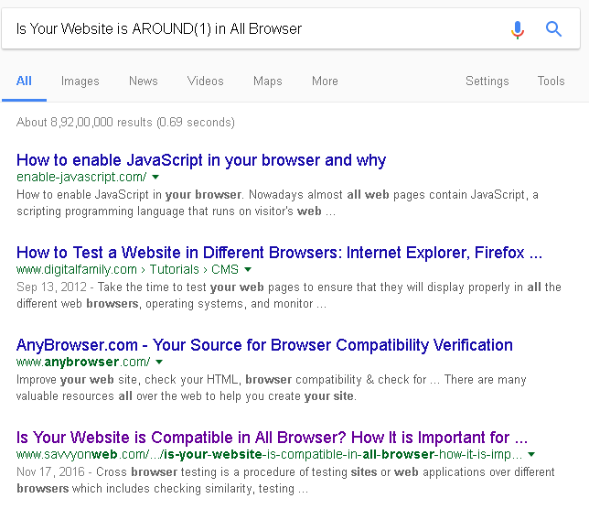Select the All results tab

[24, 81]
